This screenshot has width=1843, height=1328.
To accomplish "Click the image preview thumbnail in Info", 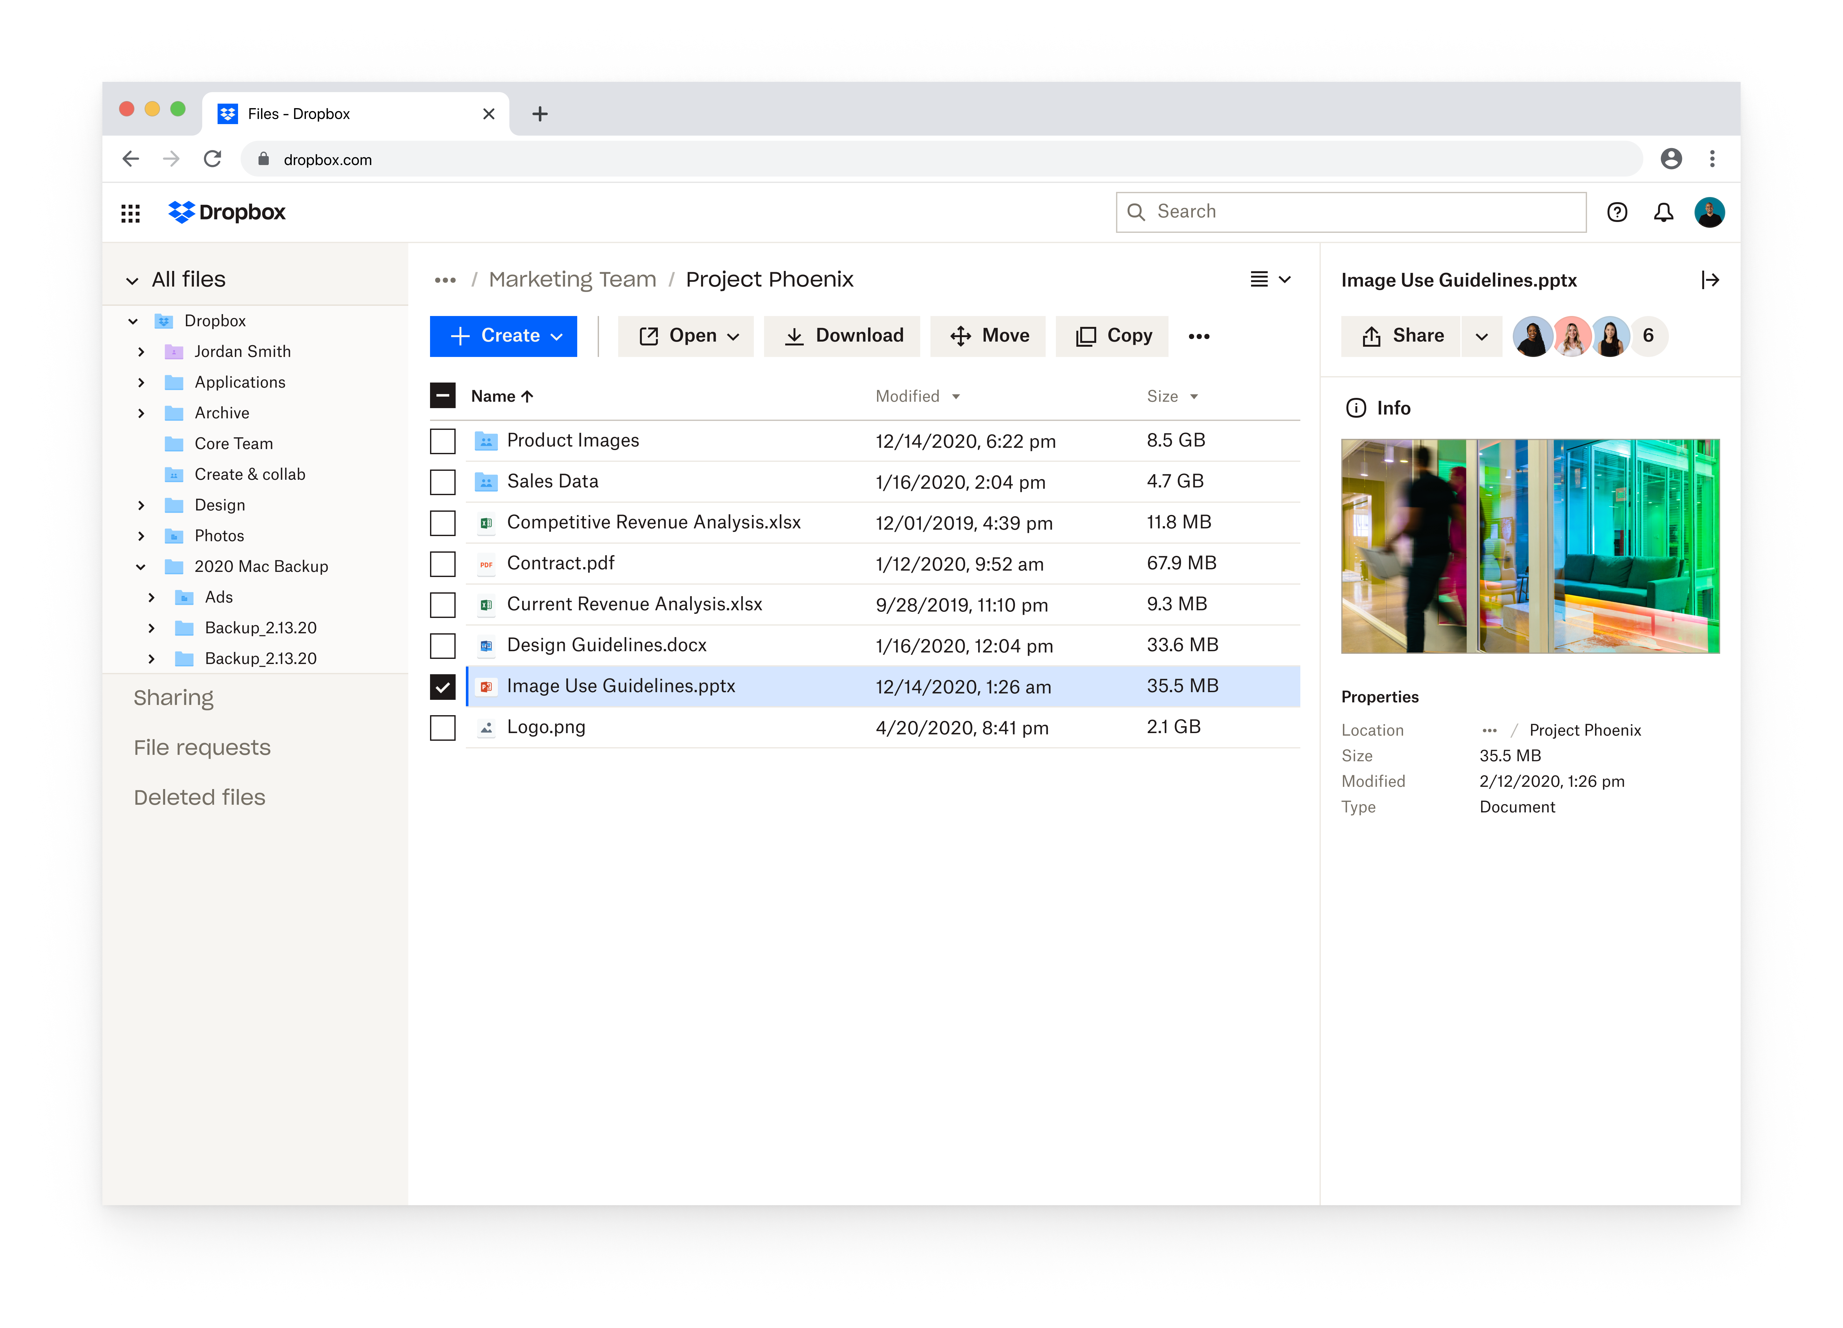I will (1529, 547).
